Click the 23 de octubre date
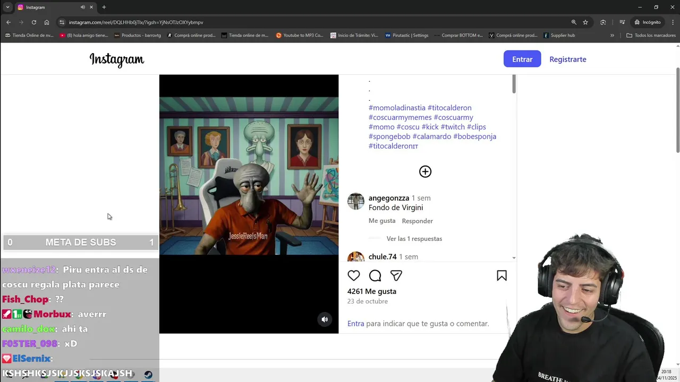The image size is (680, 382). click(368, 301)
